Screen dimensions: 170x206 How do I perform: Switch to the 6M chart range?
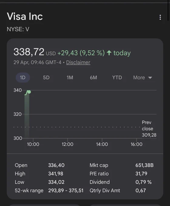pos(93,78)
